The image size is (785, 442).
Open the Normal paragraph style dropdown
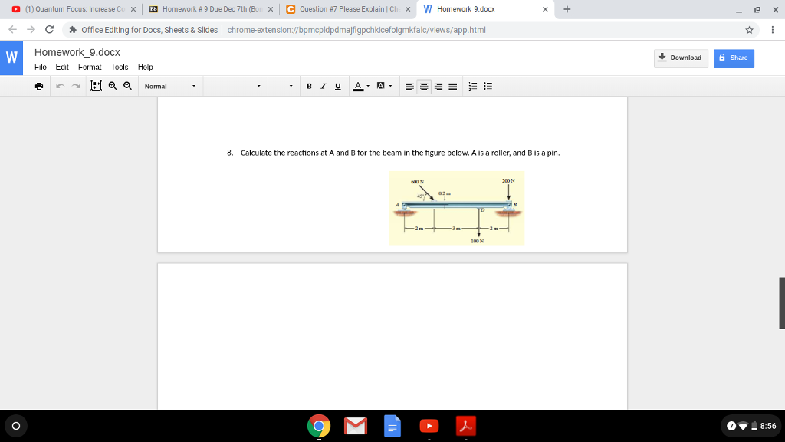click(170, 86)
